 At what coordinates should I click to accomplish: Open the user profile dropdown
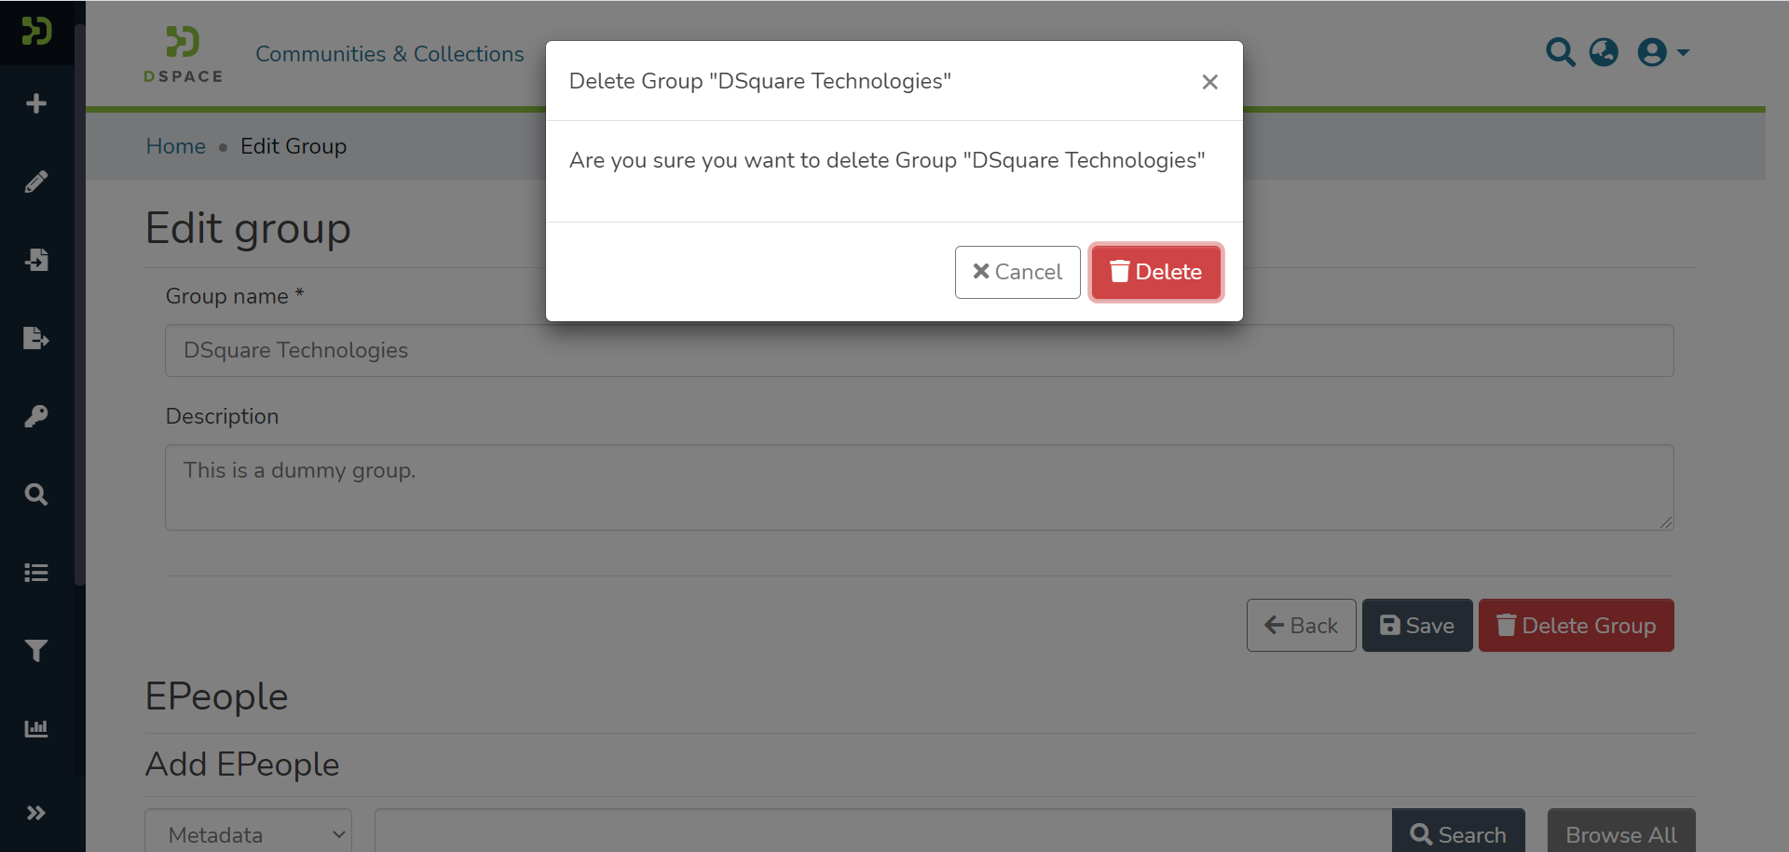tap(1661, 52)
